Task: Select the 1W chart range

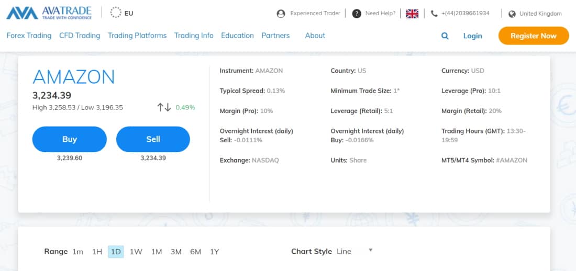Action: pos(136,252)
